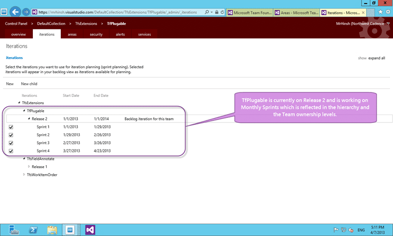The width and height of the screenshot is (393, 236).
Task: Open the alerts admin tab
Action: point(120,34)
